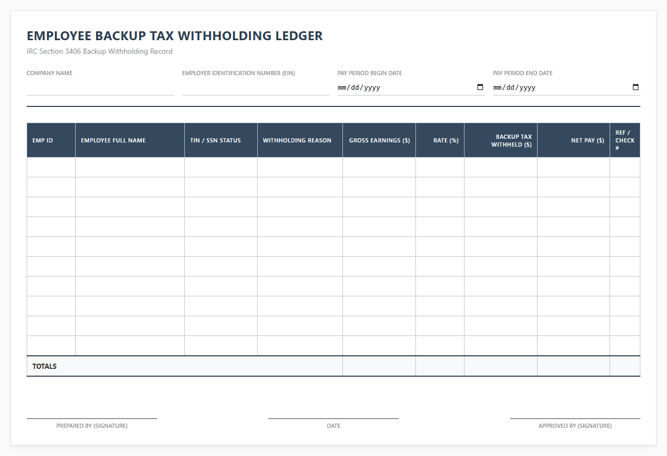The image size is (667, 456).
Task: Click the Company Name label
Action: [x=50, y=73]
